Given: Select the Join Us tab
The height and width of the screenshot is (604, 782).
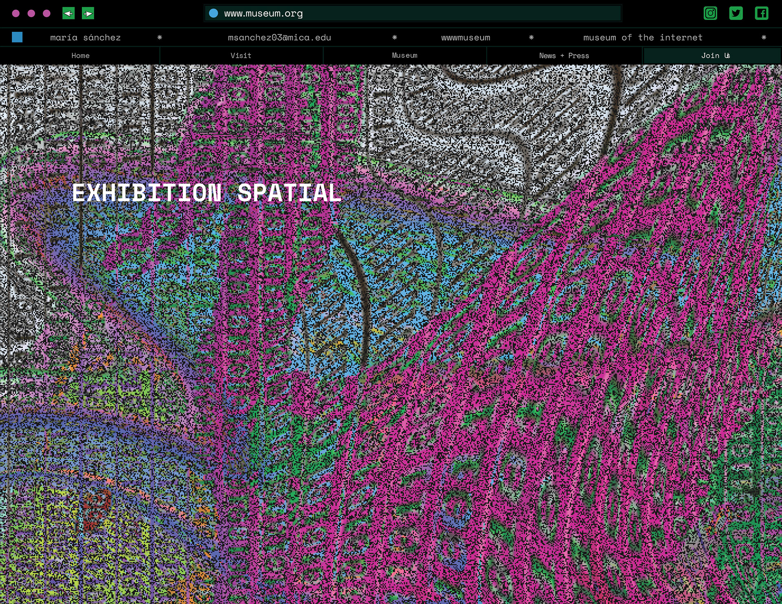Looking at the screenshot, I should click(712, 55).
